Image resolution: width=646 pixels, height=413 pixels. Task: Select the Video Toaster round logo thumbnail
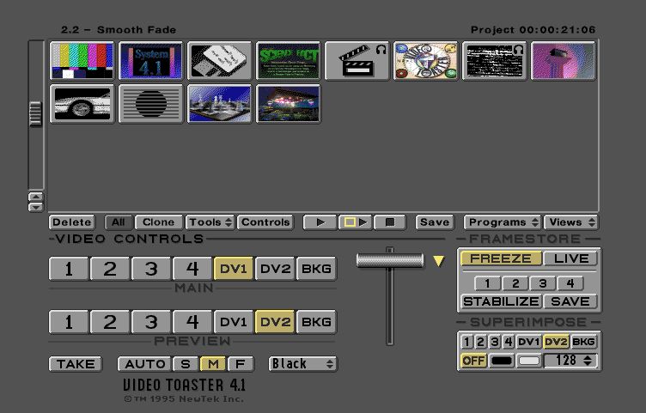[x=426, y=60]
